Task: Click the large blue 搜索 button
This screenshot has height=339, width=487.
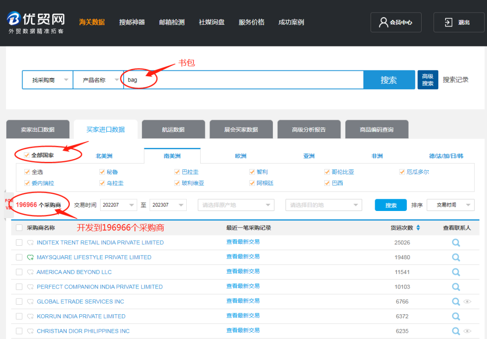Action: point(389,80)
